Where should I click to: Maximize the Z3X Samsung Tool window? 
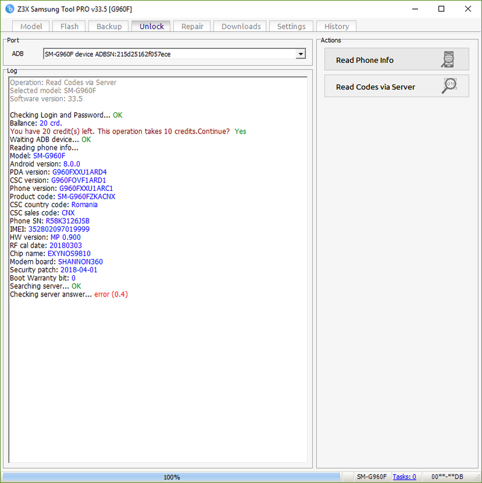441,9
